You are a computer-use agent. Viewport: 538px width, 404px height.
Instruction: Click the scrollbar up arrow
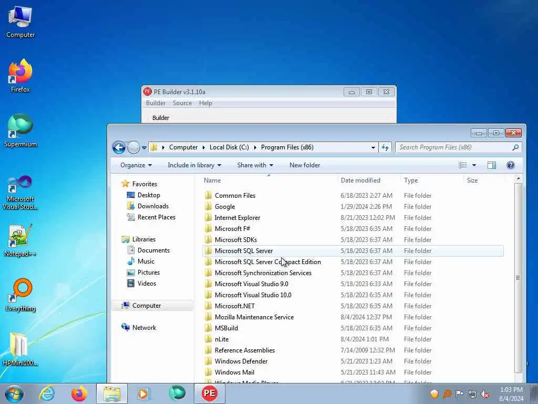point(518,179)
